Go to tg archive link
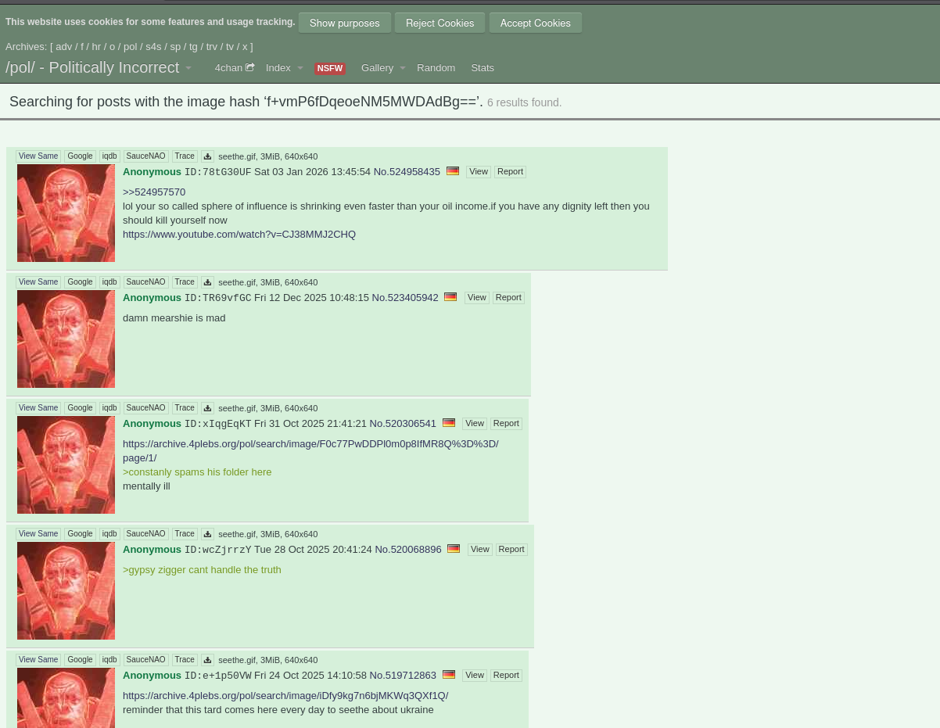This screenshot has width=940, height=728. [193, 47]
